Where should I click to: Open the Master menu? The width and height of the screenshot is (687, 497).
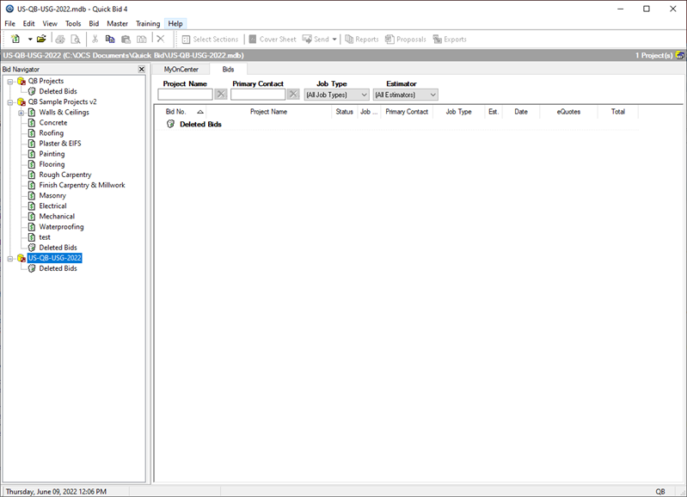pos(118,24)
